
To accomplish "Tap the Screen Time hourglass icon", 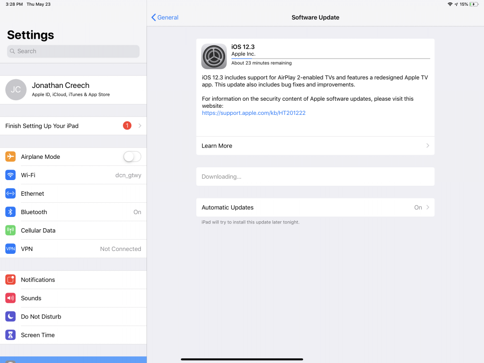I will [10, 335].
